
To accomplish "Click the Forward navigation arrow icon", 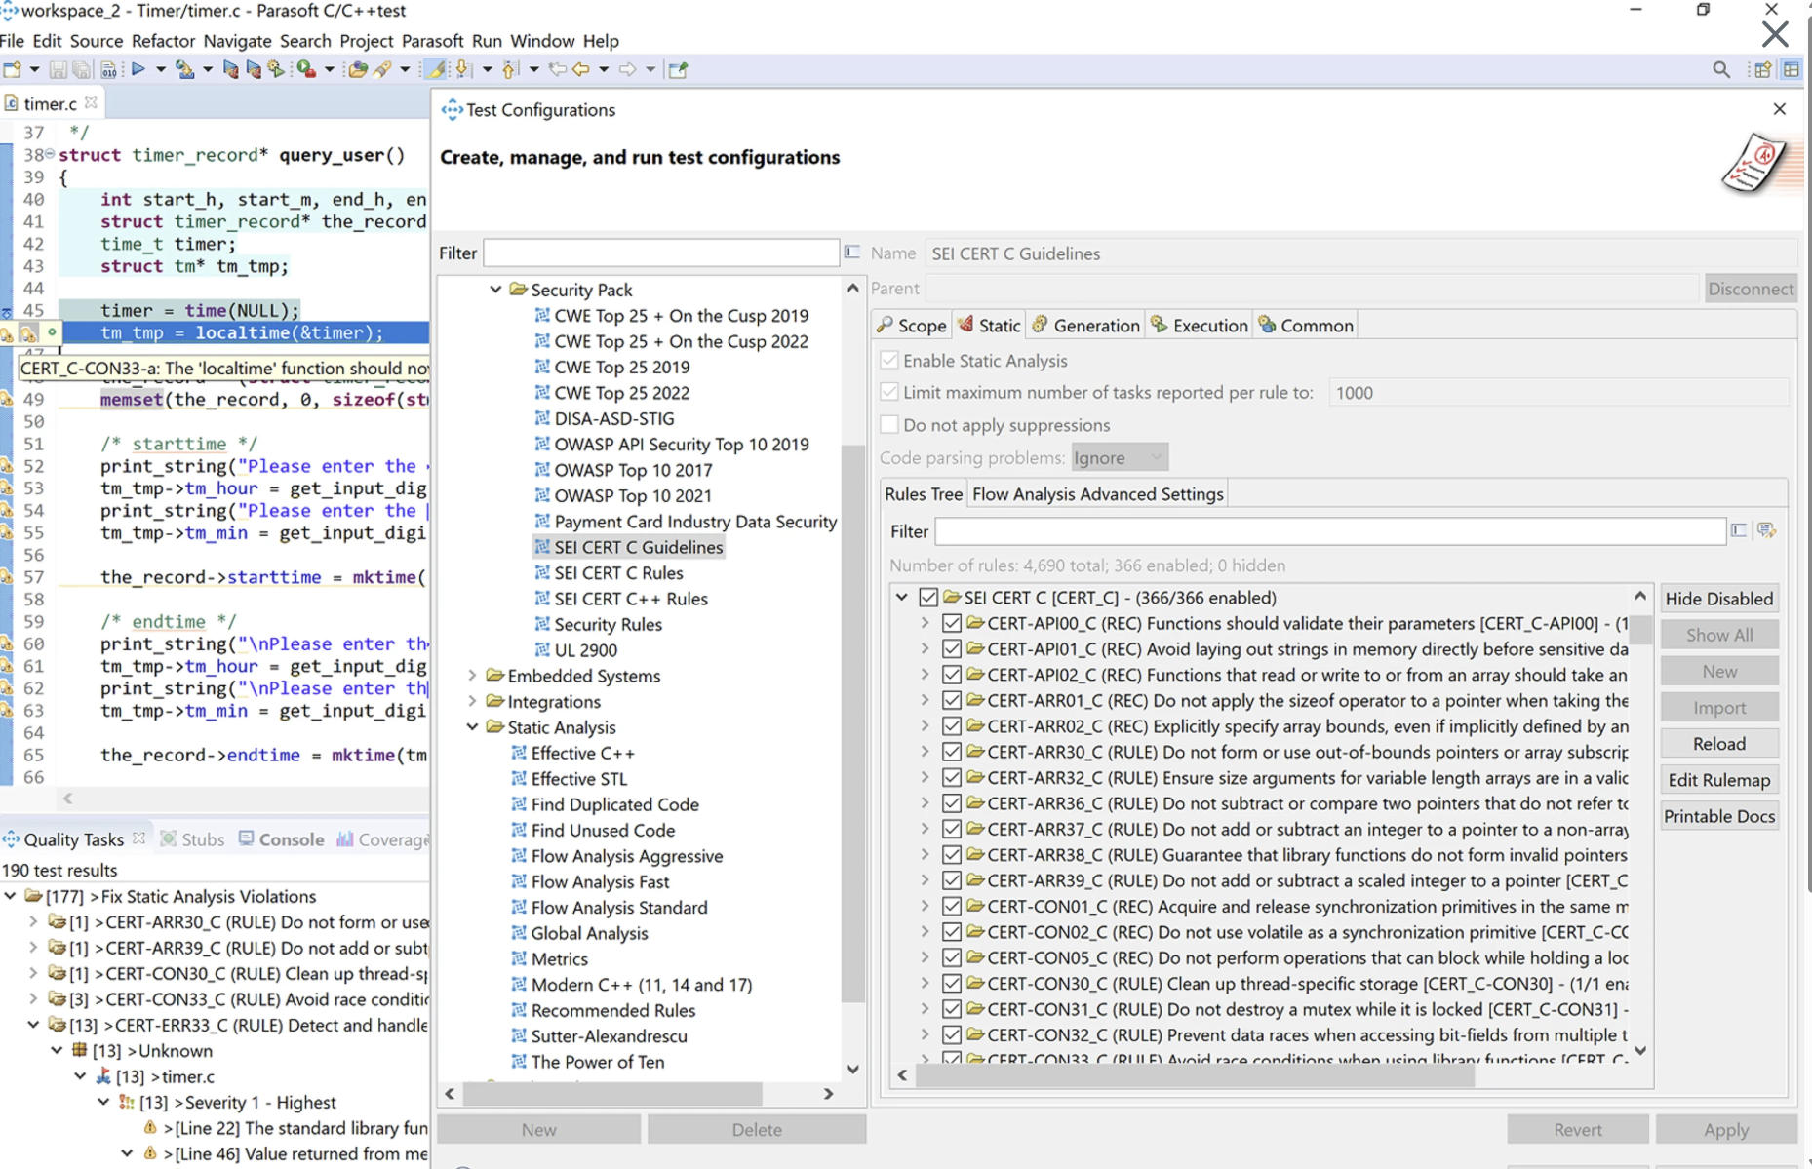I will tap(627, 69).
